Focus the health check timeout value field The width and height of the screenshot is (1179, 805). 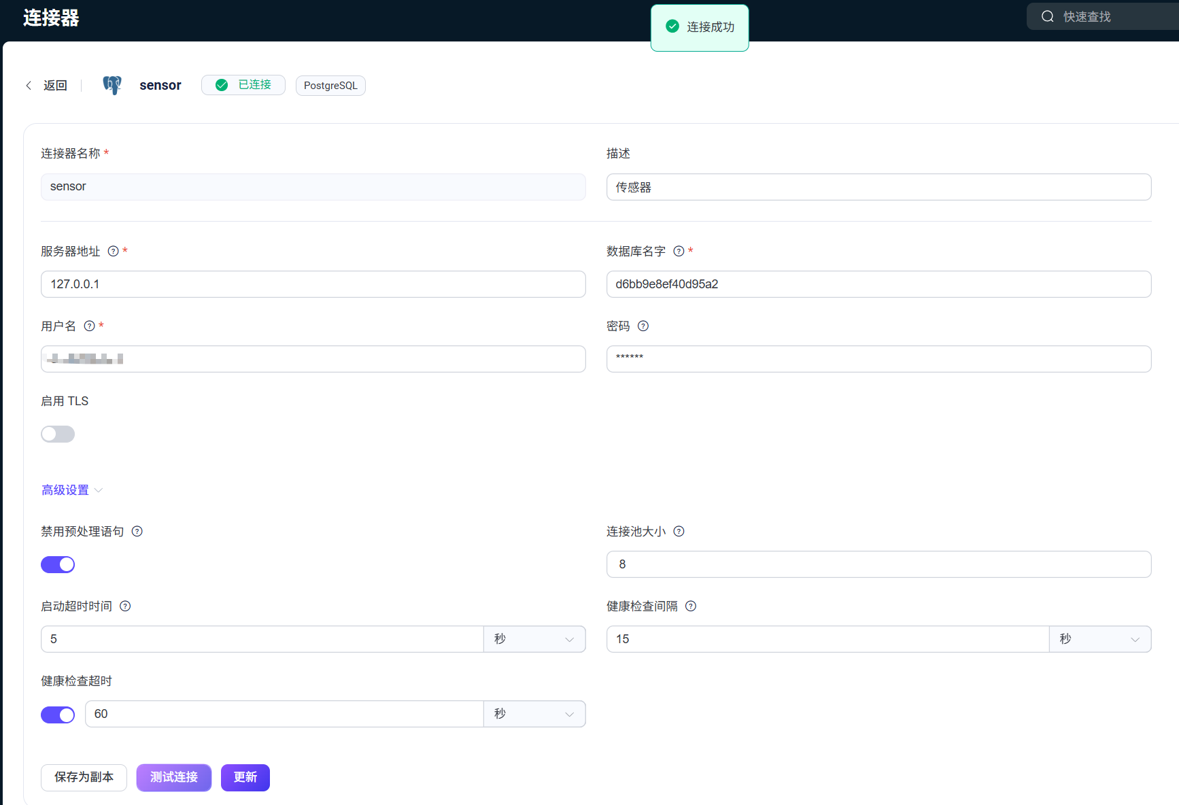coord(284,714)
